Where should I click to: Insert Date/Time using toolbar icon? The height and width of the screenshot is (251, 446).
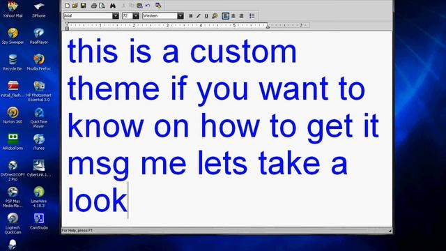point(158,6)
